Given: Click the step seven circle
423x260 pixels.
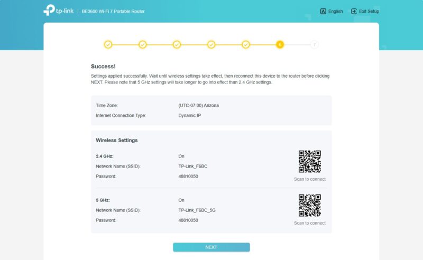Looking at the screenshot, I should coord(315,44).
